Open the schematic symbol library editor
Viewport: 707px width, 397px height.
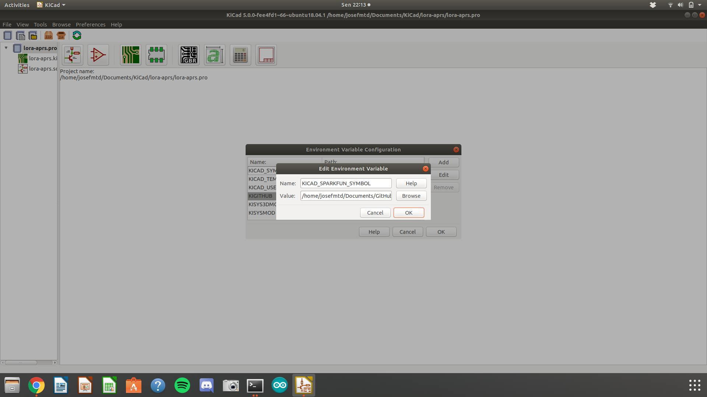98,54
